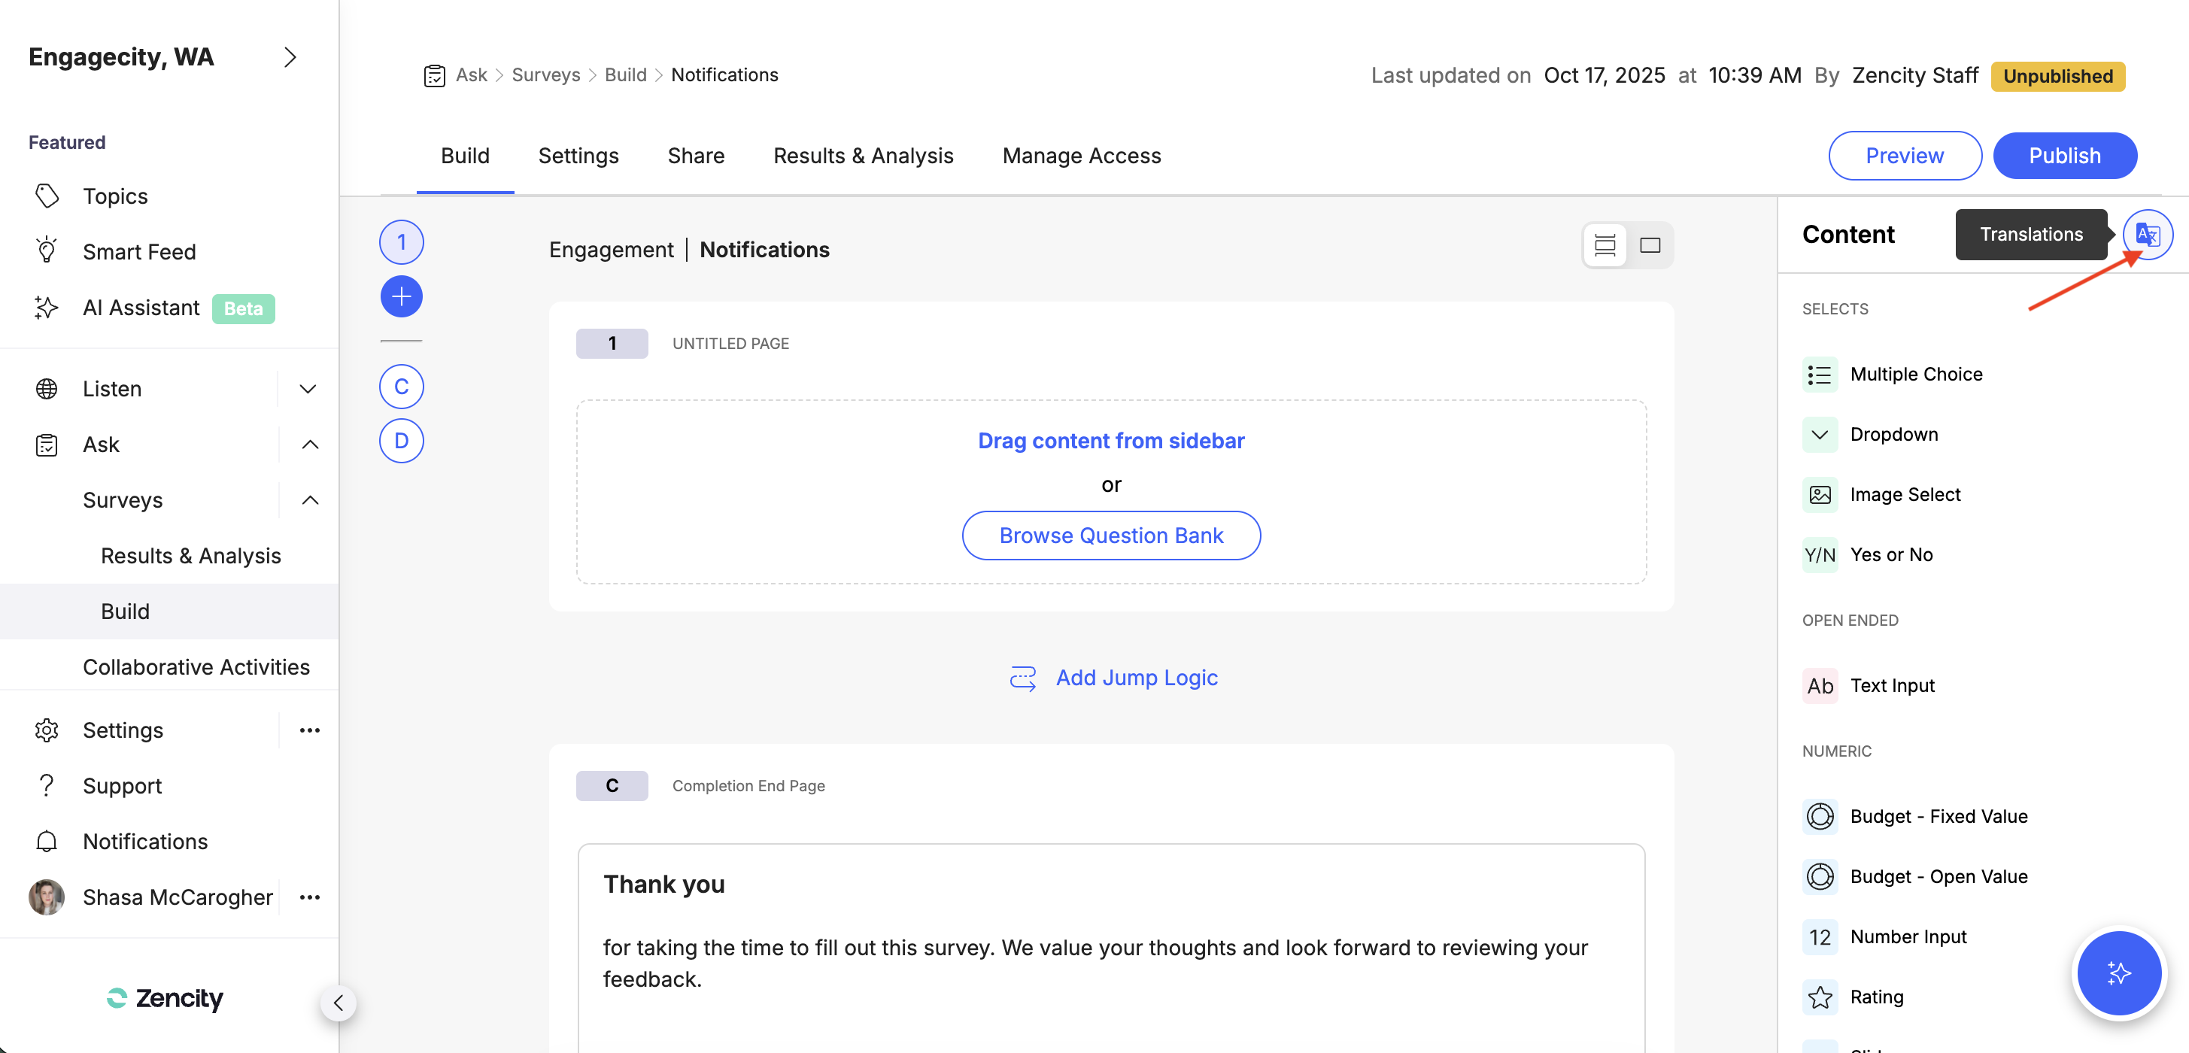Switch to card view layout toggle
Screen dimensions: 2189x1053
(1650, 244)
